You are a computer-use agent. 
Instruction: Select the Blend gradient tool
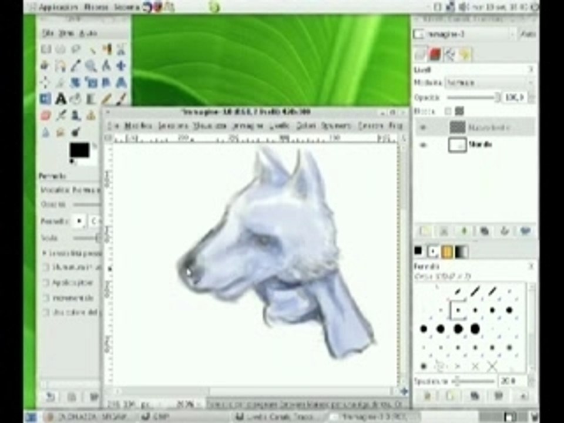pos(91,99)
